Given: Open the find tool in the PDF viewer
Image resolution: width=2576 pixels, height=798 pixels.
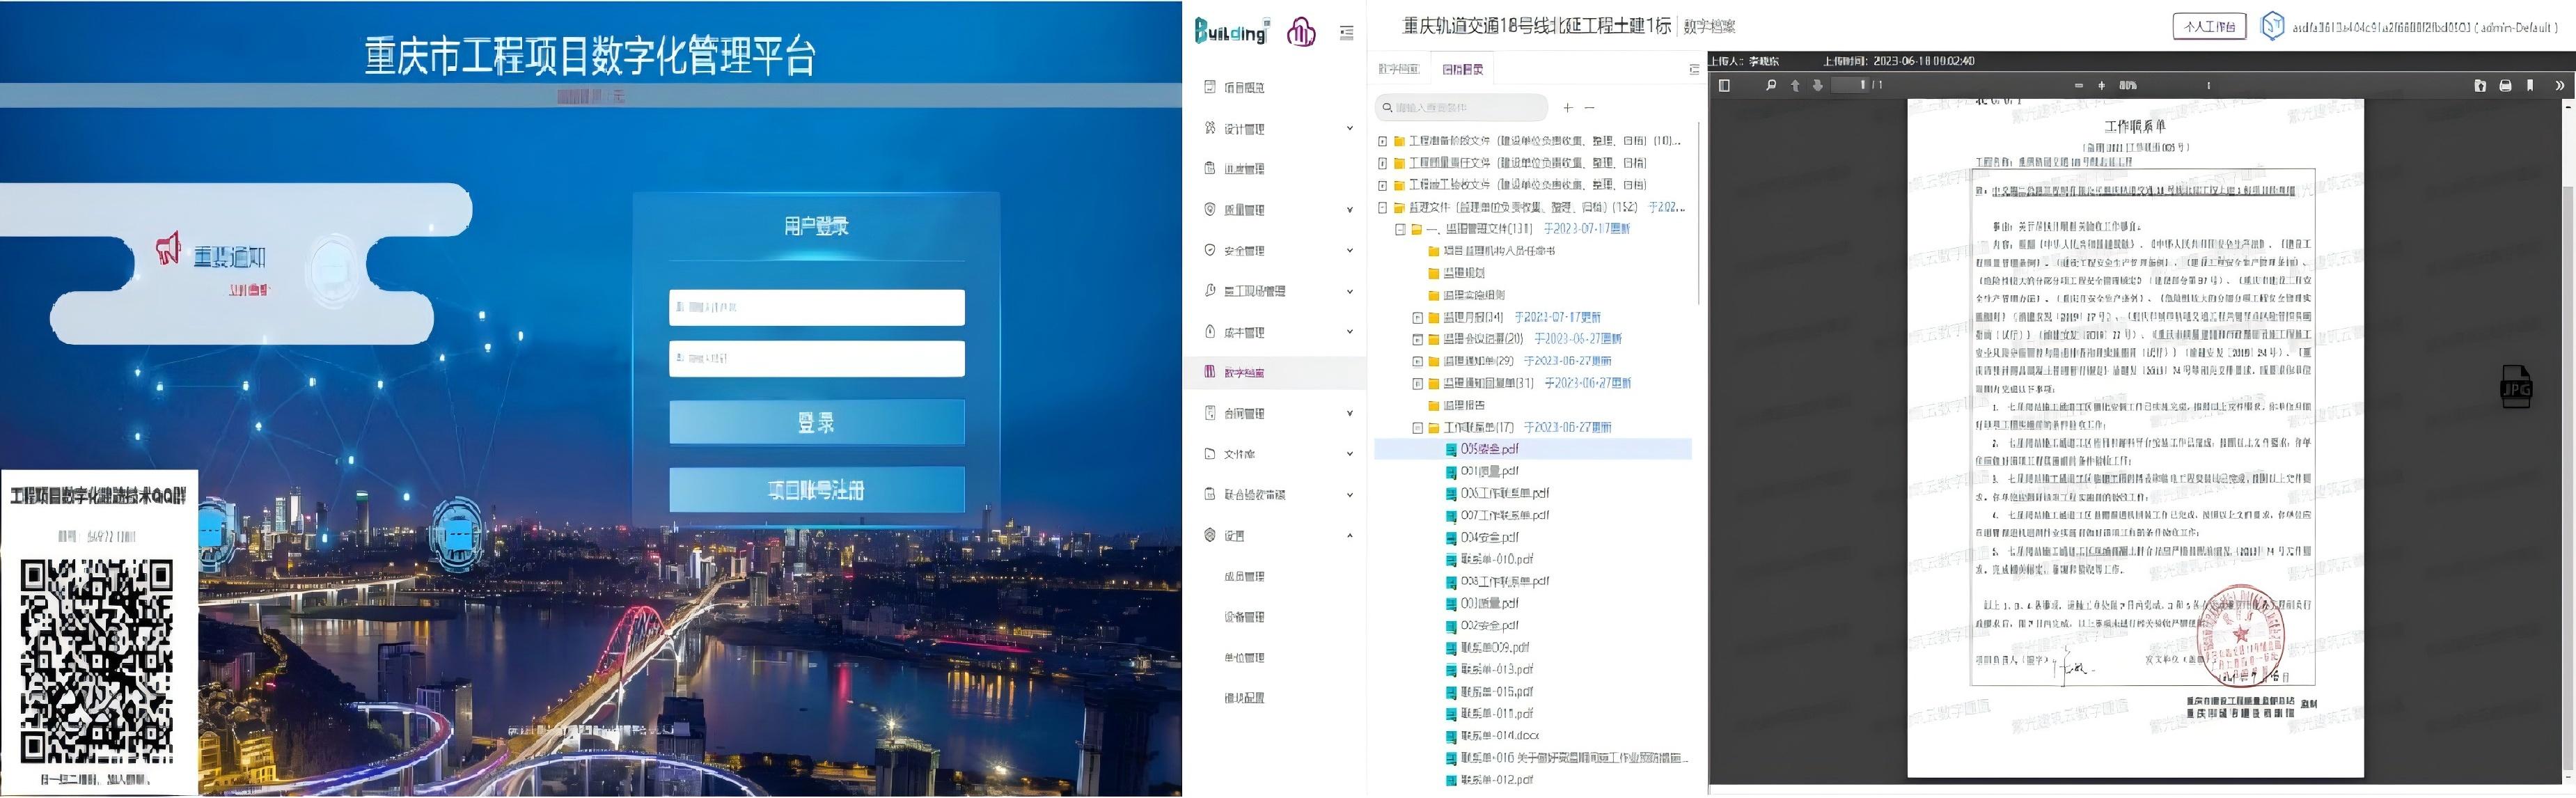Looking at the screenshot, I should [x=1771, y=86].
